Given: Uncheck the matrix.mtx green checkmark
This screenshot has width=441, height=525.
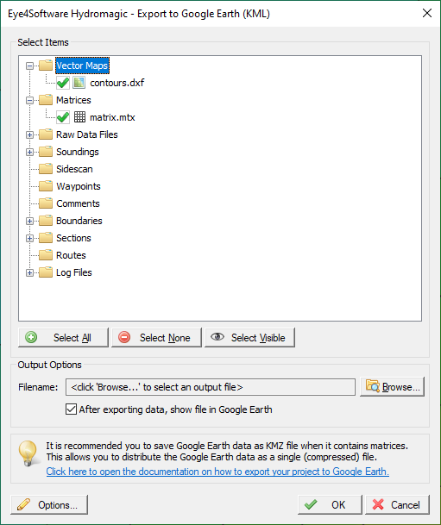Looking at the screenshot, I should (x=63, y=117).
